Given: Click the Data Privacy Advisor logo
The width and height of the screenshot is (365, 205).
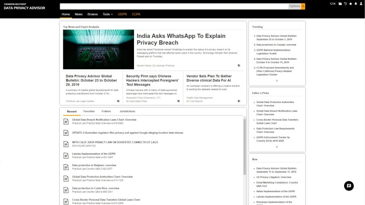Looking at the screenshot, I should [x=24, y=7].
